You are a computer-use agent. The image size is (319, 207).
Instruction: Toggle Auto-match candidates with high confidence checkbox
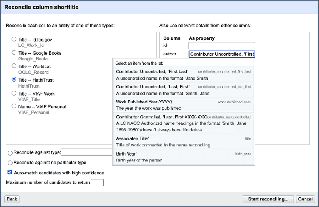point(10,172)
